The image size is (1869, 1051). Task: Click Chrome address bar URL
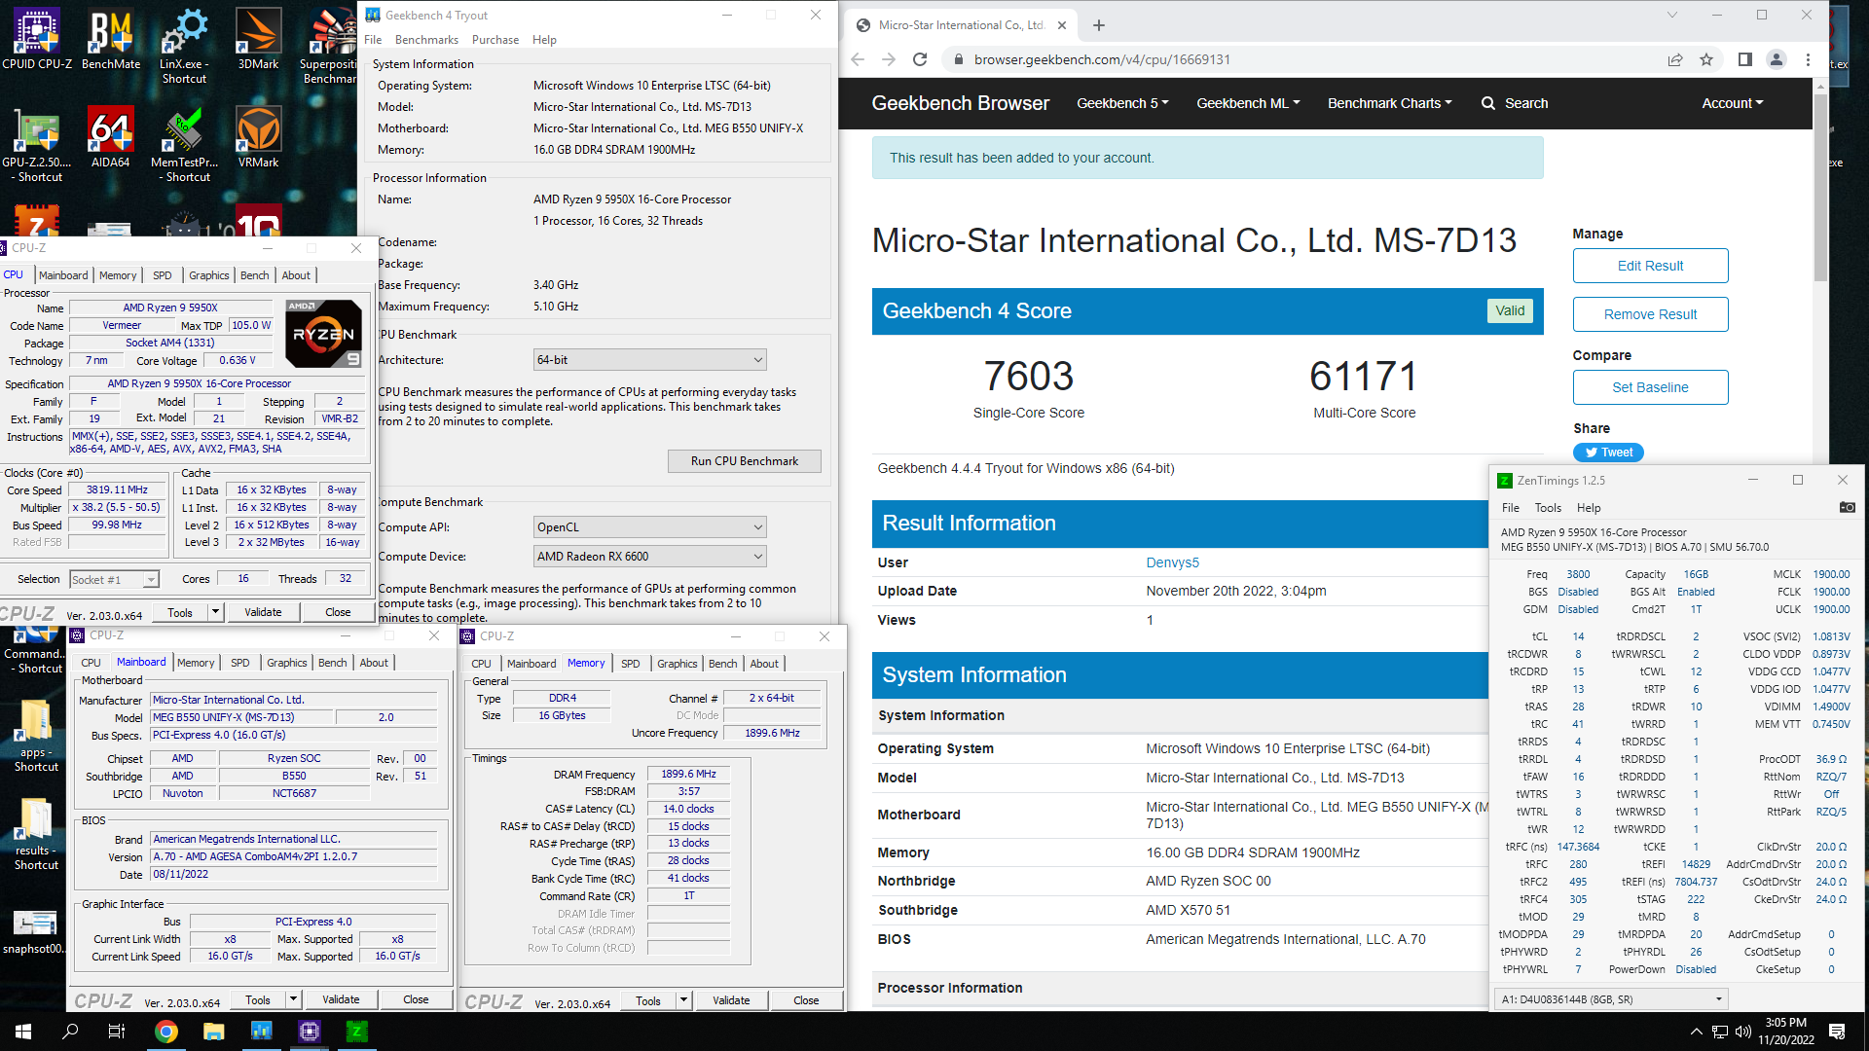click(1102, 59)
